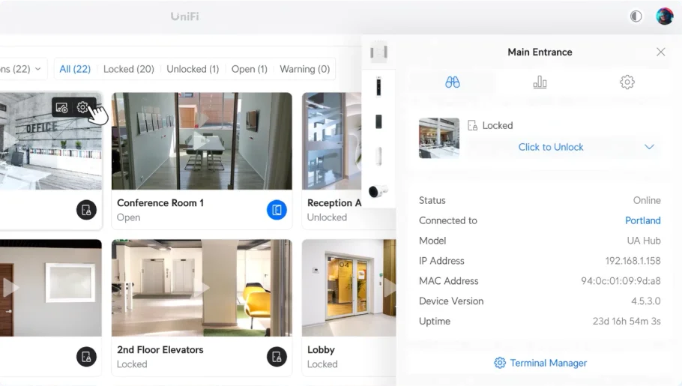
Task: Click the lock button on the bottom-left door card
Action: [86, 357]
